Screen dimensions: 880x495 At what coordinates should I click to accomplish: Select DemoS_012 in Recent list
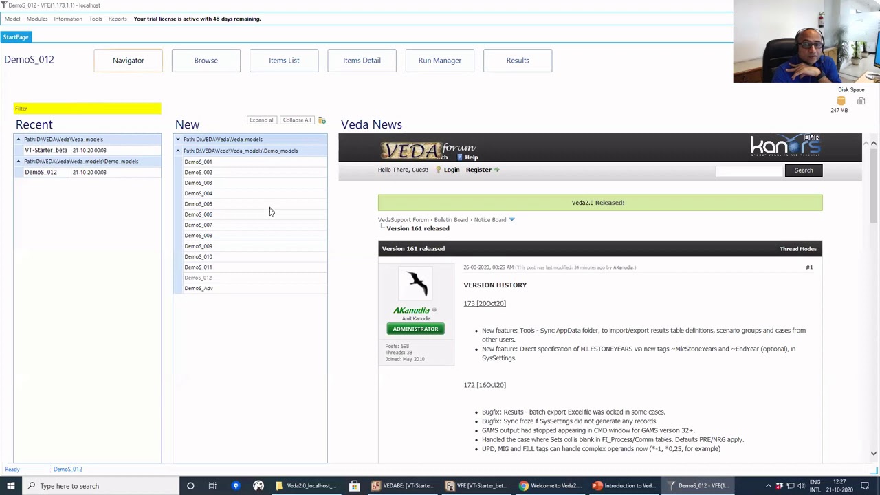pos(41,173)
